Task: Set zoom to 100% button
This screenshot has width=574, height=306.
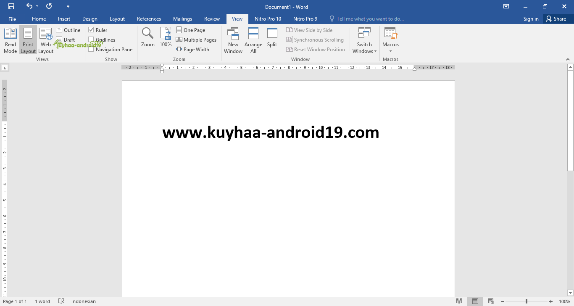Action: [166, 37]
